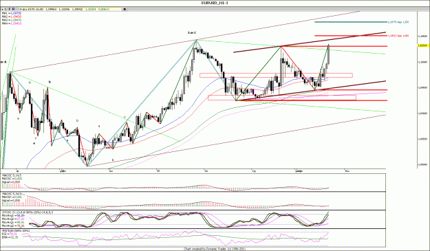The width and height of the screenshot is (430, 251).
Task: Click the teal App 1.254 projection label
Action: (x=398, y=22)
